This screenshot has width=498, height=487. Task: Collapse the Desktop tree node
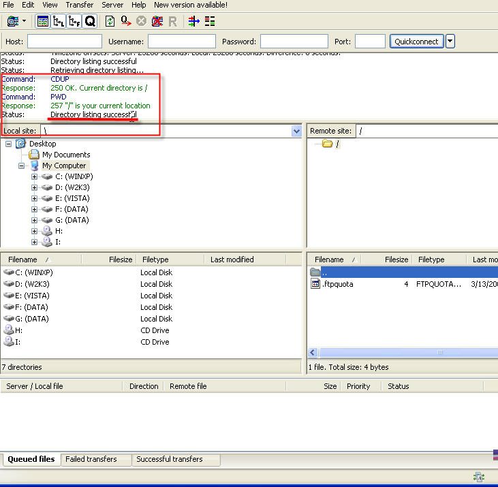9,144
